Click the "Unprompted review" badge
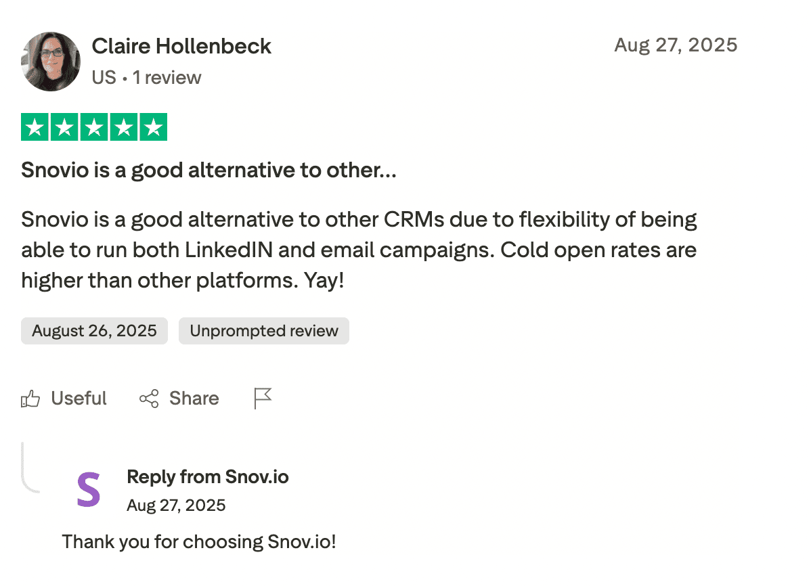811x586 pixels. pyautogui.click(x=264, y=331)
